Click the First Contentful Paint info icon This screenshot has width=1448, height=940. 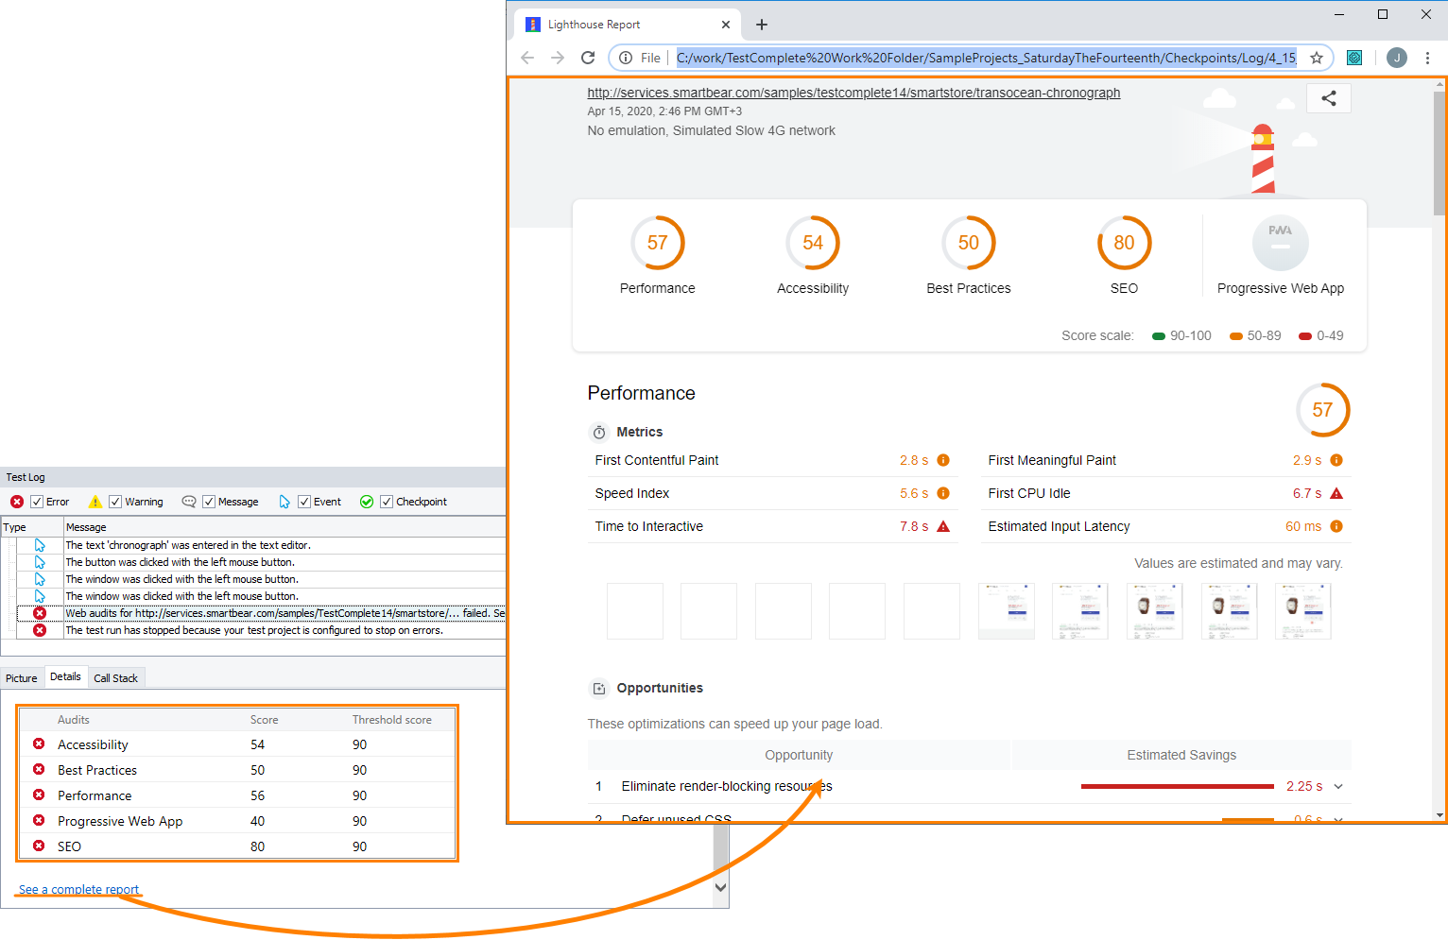pyautogui.click(x=943, y=460)
